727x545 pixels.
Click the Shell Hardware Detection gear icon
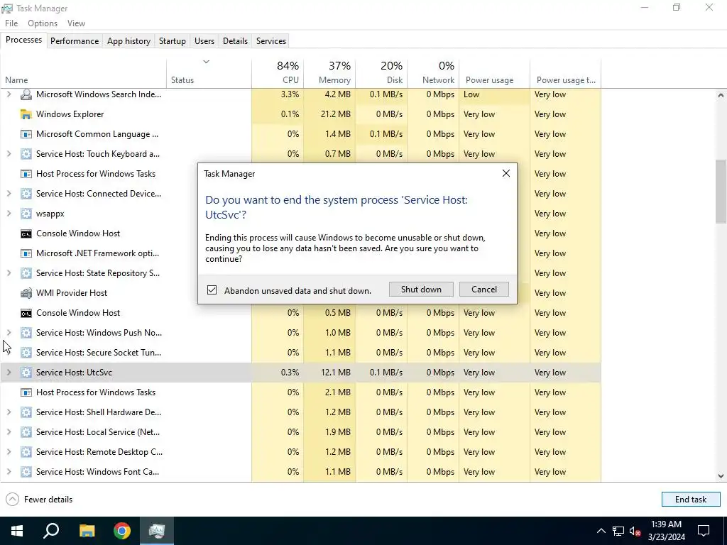(x=26, y=412)
